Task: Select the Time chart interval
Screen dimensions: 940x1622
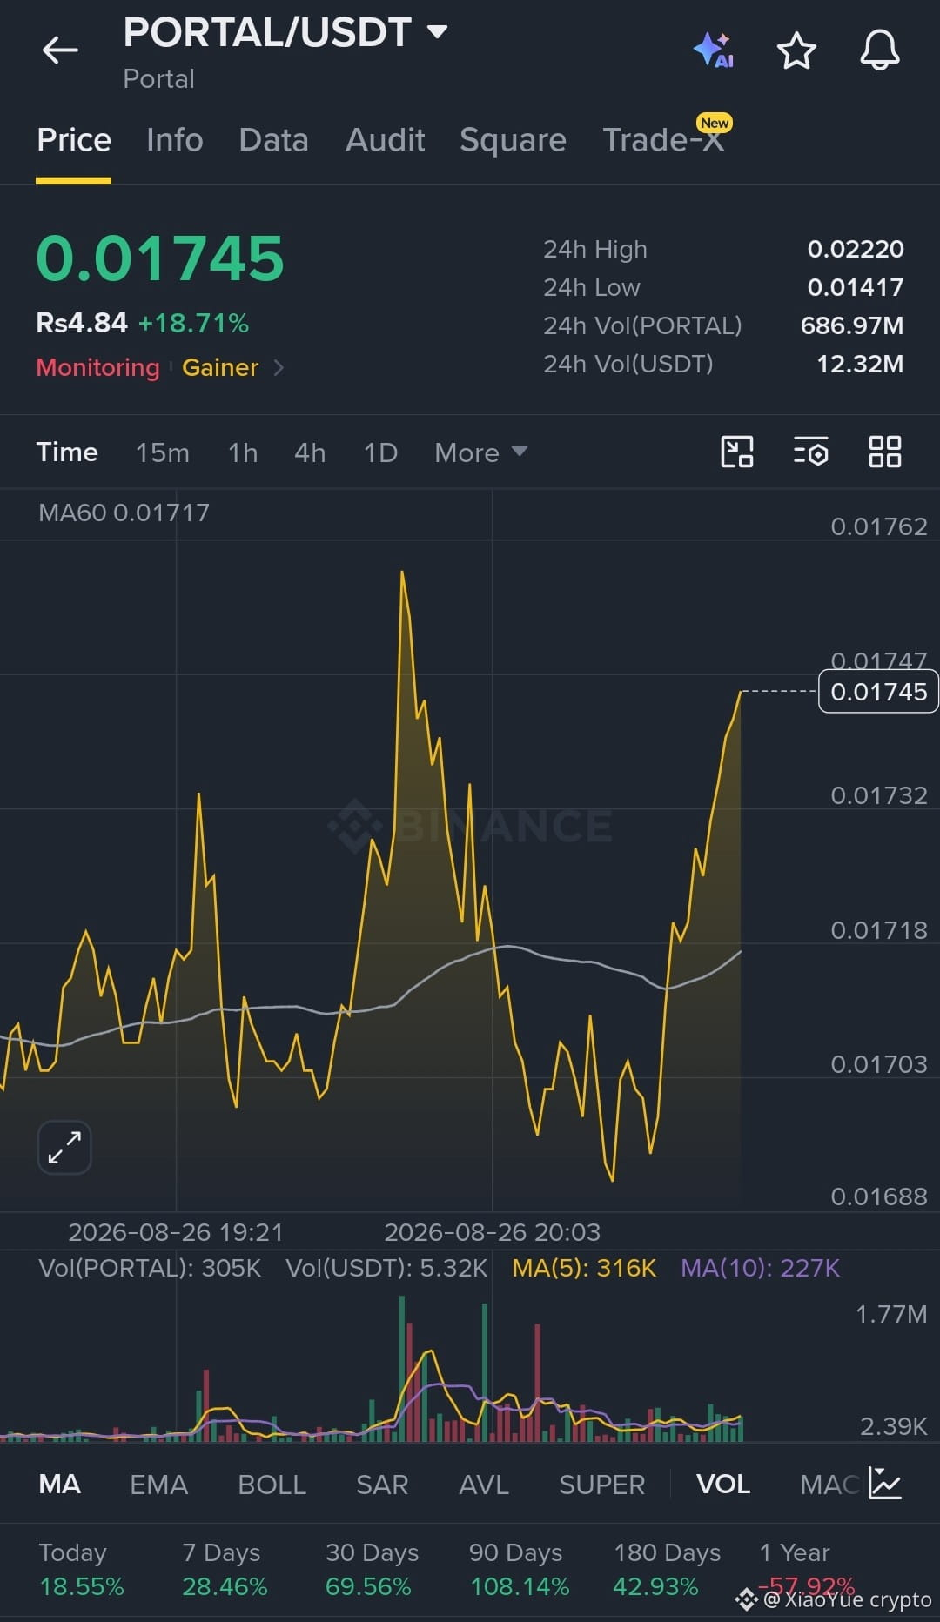Action: coord(67,452)
